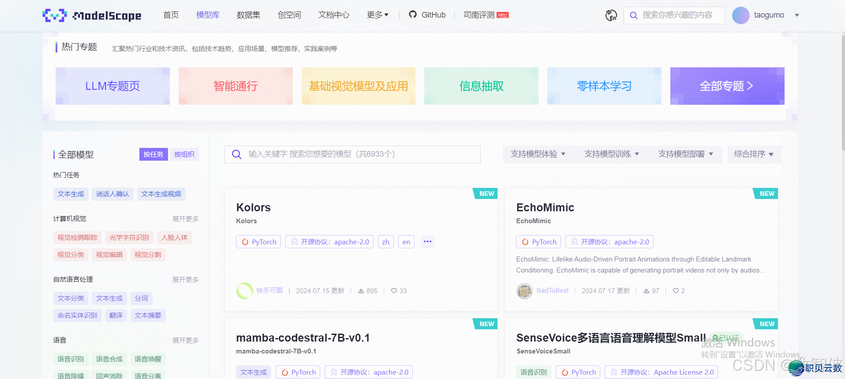The image size is (845, 379).
Task: Go to the 数据集 navigation tab
Action: (248, 15)
